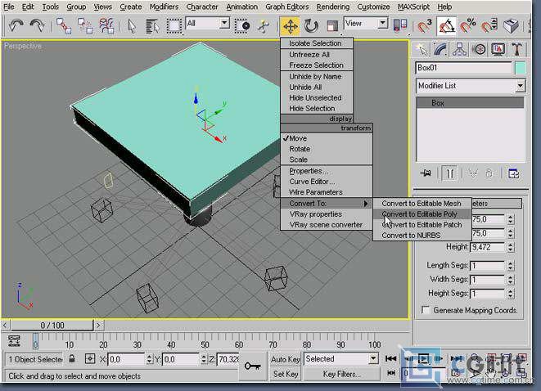Select the Bind to Space Warp tool
This screenshot has height=391, width=541.
[x=106, y=26]
